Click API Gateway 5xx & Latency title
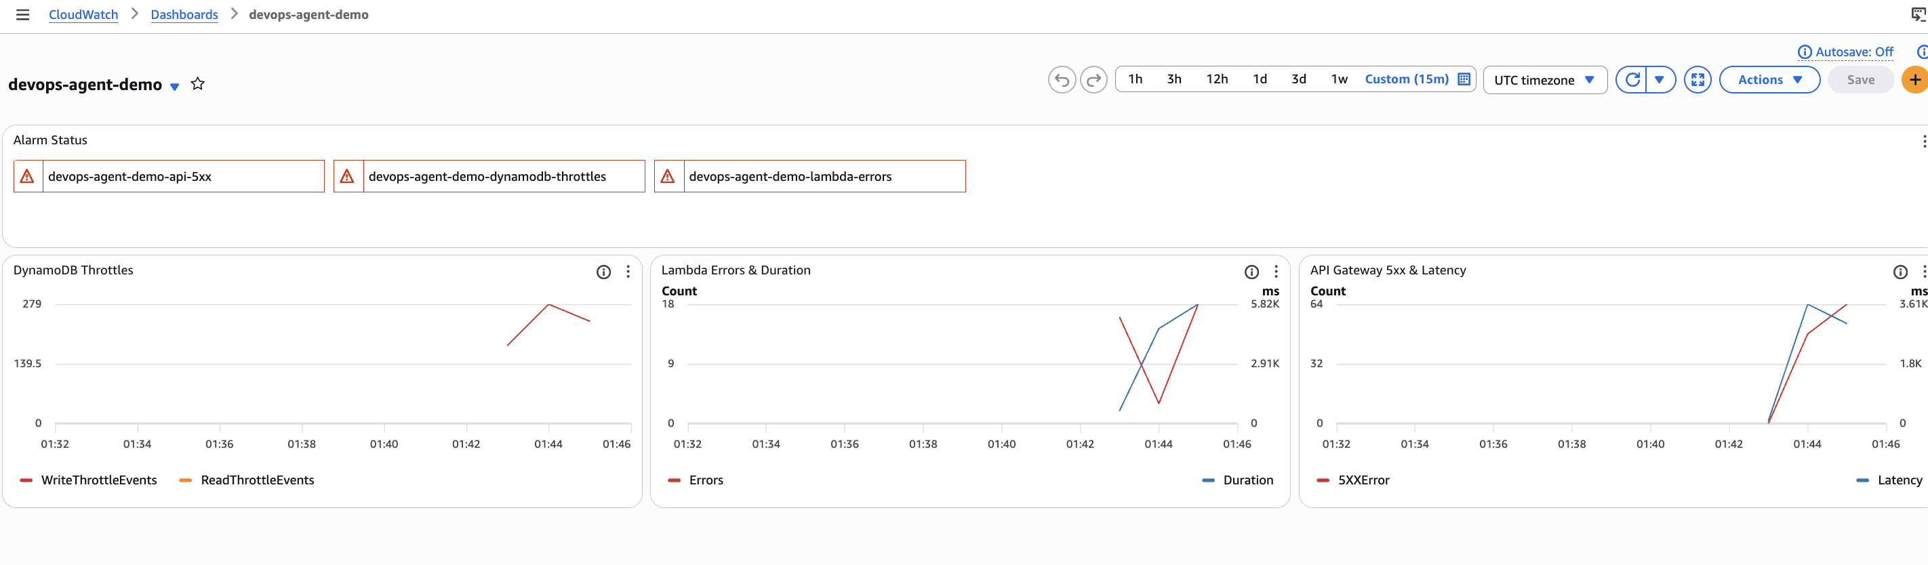1928x565 pixels. click(x=1388, y=270)
